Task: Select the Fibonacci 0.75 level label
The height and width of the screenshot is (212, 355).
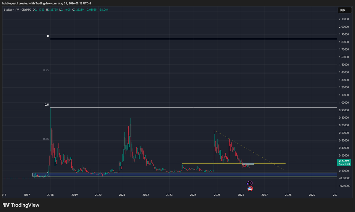Action: pyautogui.click(x=46, y=139)
